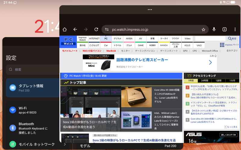Open ranking item 1 about 中古PC
Image resolution: width=241 pixels, height=150 pixels.
pyautogui.click(x=214, y=88)
